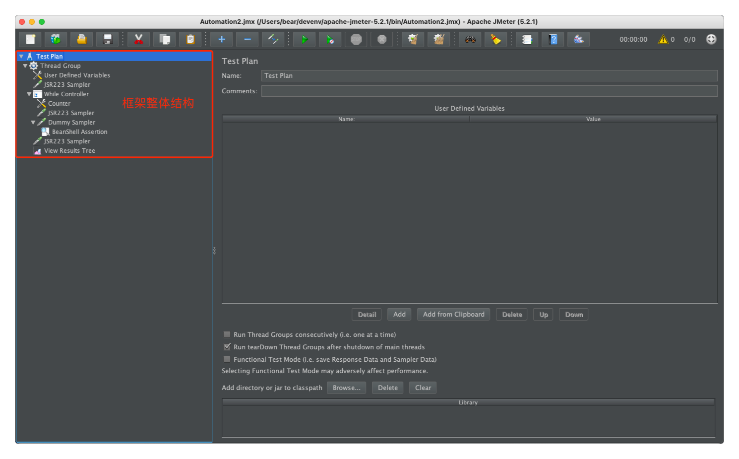The width and height of the screenshot is (739, 459).
Task: Save the test plan with disk icon
Action: pyautogui.click(x=107, y=39)
